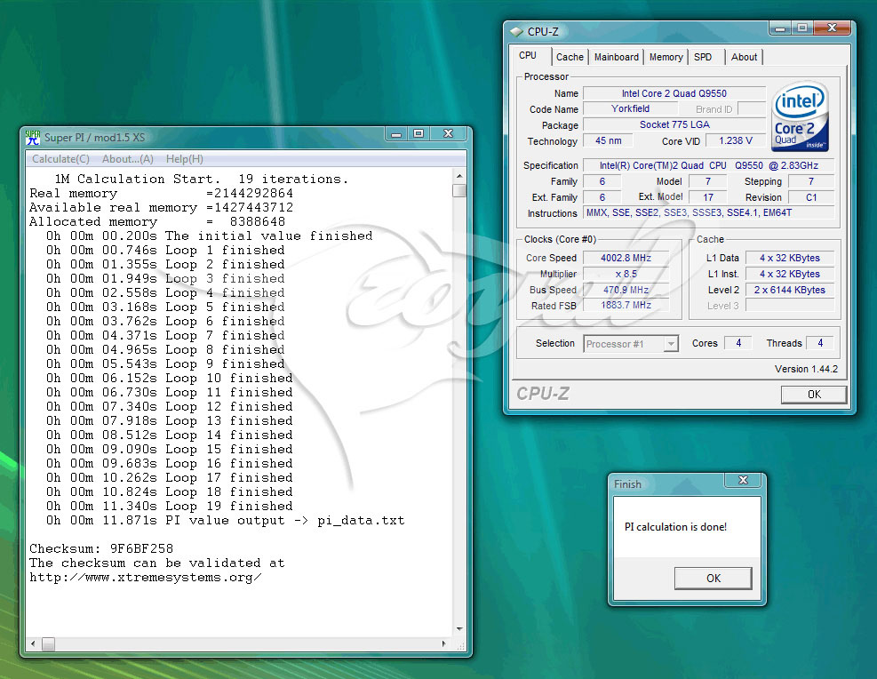Click the L1 Data value '4 x 32 KBytes'
The height and width of the screenshot is (679, 877).
click(x=790, y=258)
